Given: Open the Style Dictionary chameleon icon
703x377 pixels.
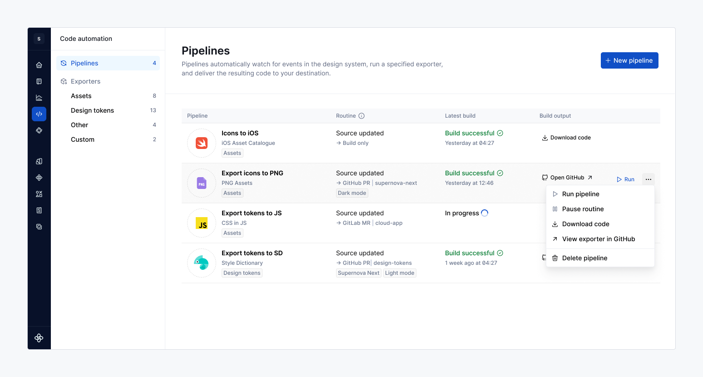Looking at the screenshot, I should coord(201,263).
